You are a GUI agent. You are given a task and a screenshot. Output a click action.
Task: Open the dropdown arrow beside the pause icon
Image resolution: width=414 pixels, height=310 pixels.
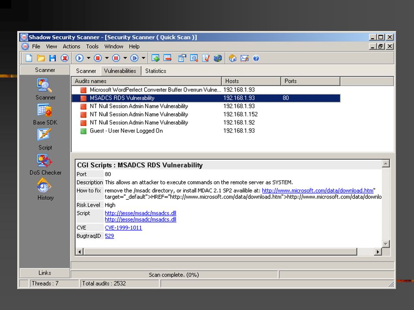coord(125,58)
